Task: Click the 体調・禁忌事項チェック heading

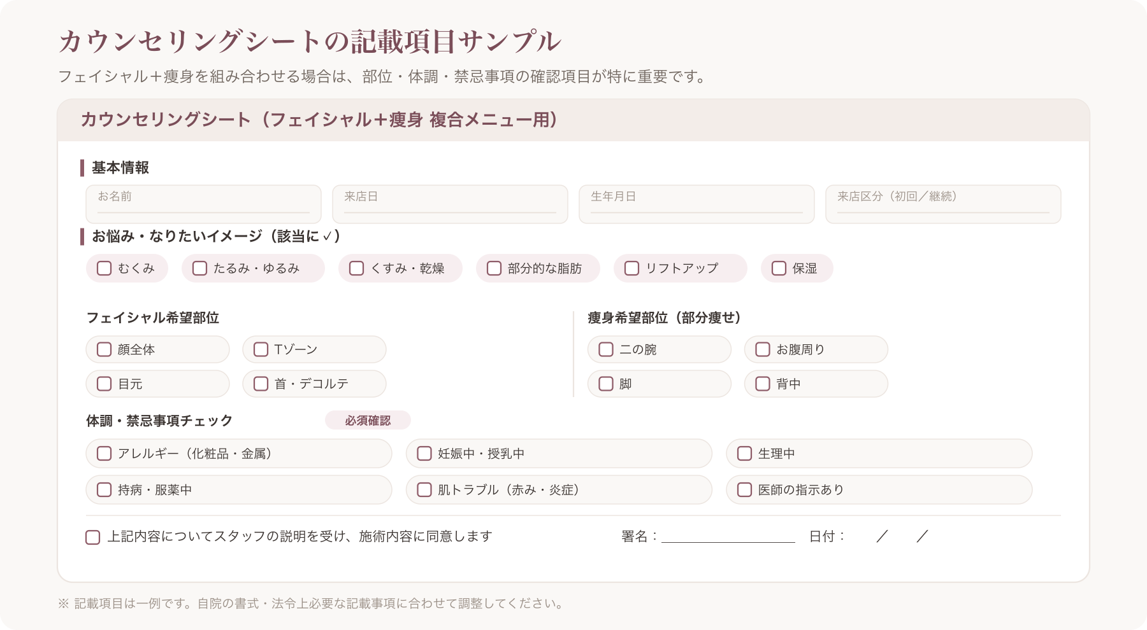Action: tap(159, 421)
